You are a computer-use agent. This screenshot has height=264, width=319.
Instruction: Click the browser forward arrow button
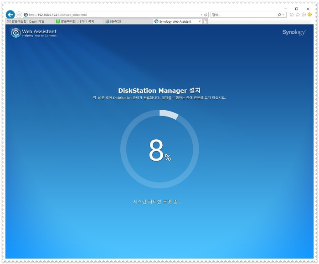[19, 15]
